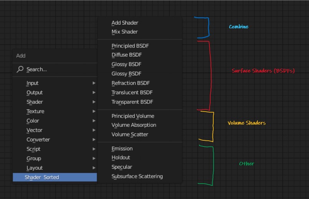
Task: Select Refraction BSDF entry
Action: pos(140,83)
